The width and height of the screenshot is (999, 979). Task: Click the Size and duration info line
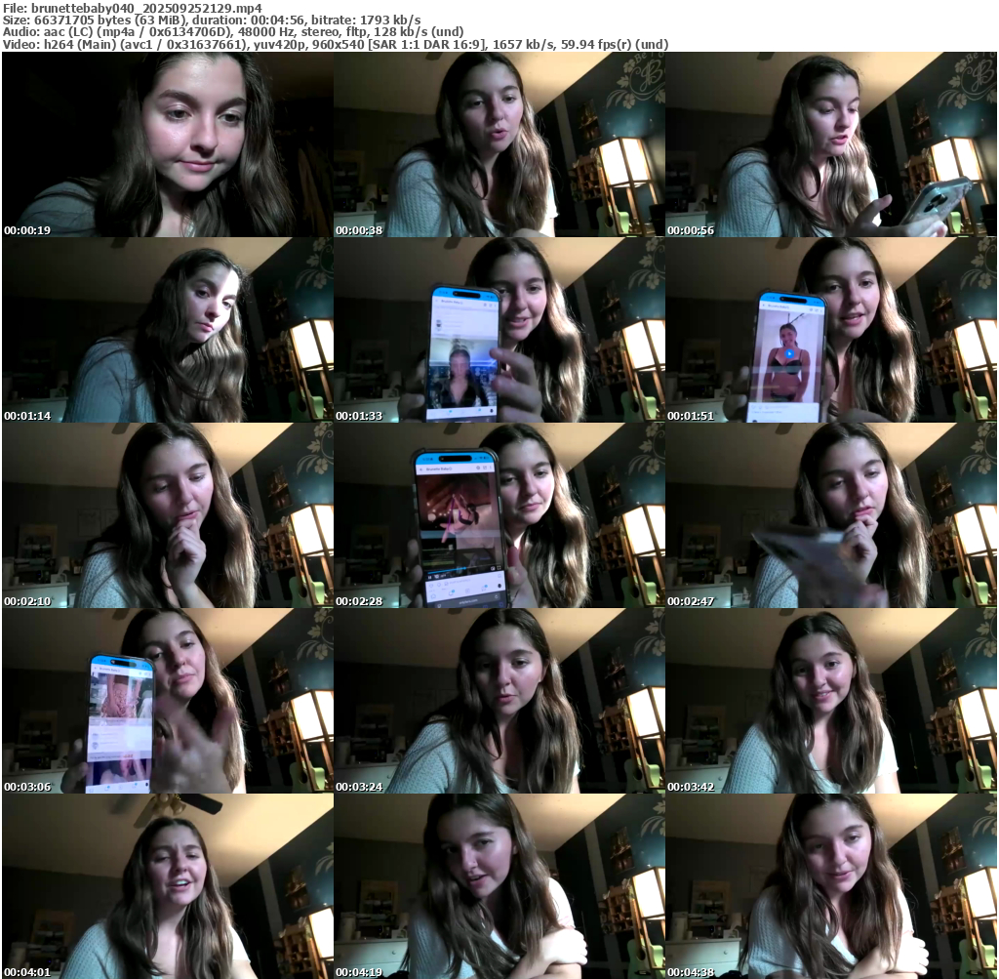(x=212, y=20)
